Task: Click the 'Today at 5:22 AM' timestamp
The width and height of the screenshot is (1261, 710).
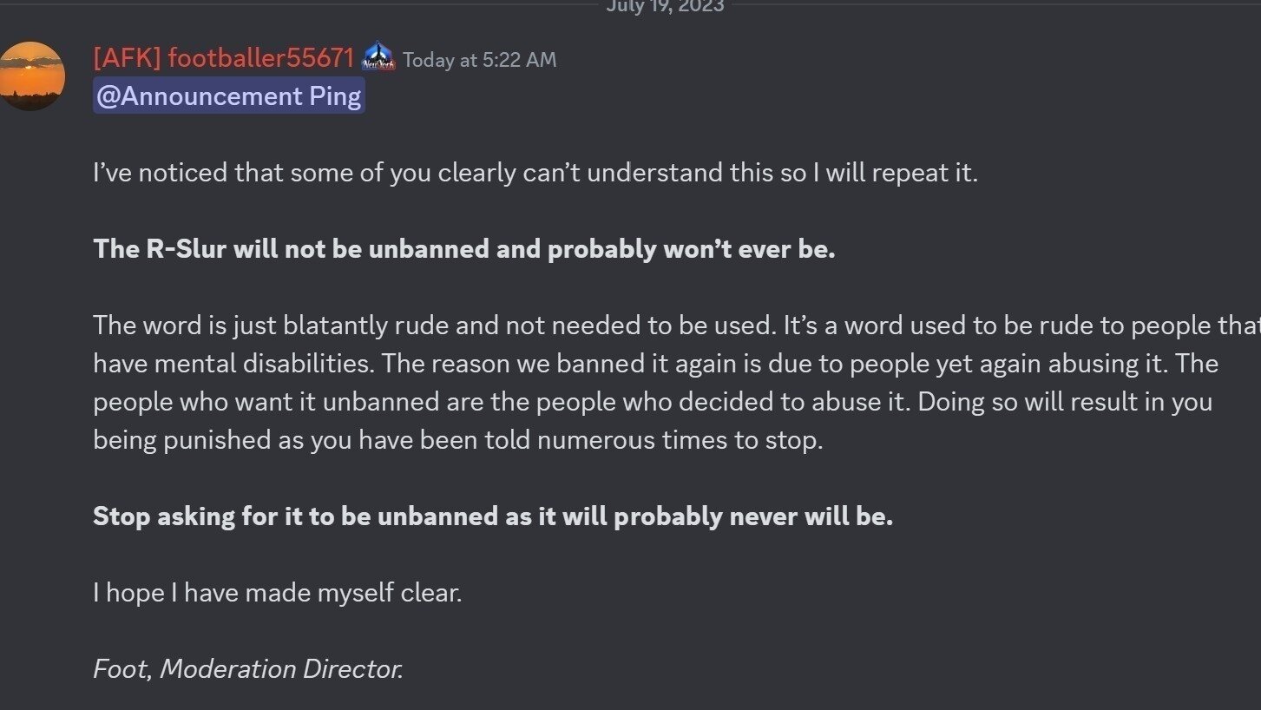Action: [x=479, y=60]
